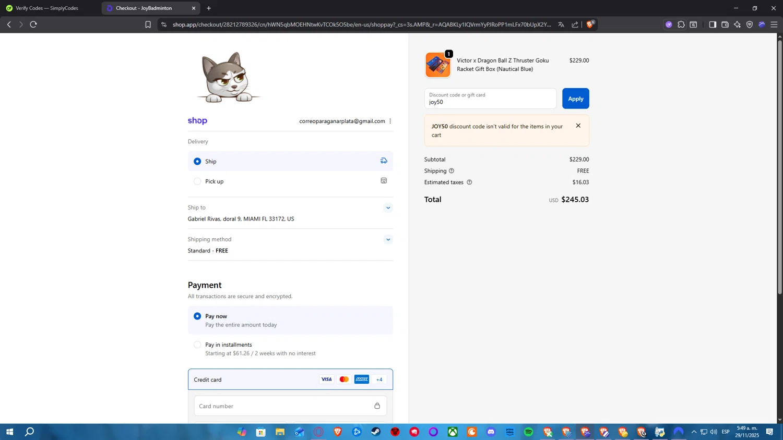The image size is (783, 440).
Task: Click the JoyBadminton cat logo
Action: 228,77
